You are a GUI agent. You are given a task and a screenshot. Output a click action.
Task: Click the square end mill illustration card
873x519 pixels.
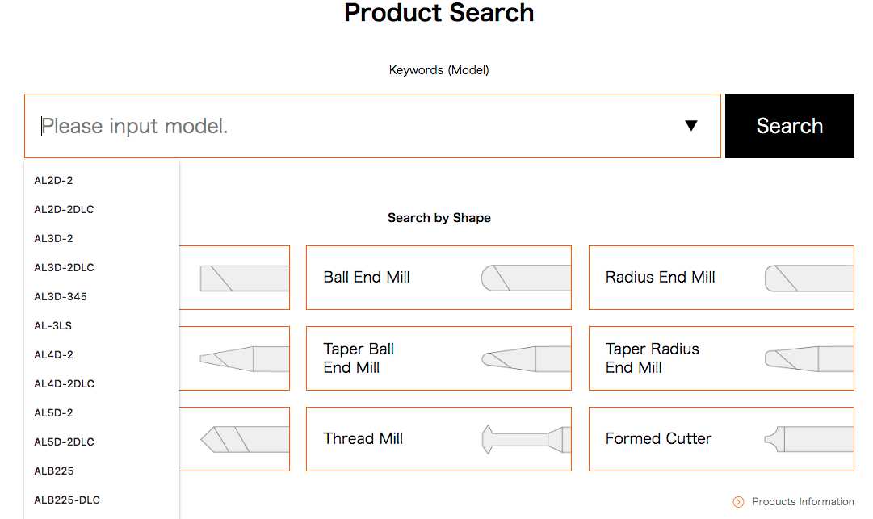[234, 278]
